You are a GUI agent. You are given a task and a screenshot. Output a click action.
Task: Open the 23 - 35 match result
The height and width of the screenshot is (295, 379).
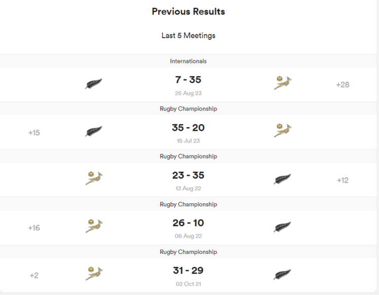(188, 175)
